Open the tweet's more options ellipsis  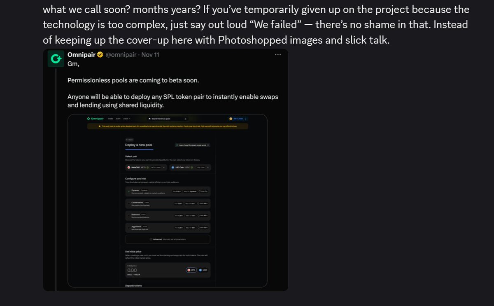[278, 54]
